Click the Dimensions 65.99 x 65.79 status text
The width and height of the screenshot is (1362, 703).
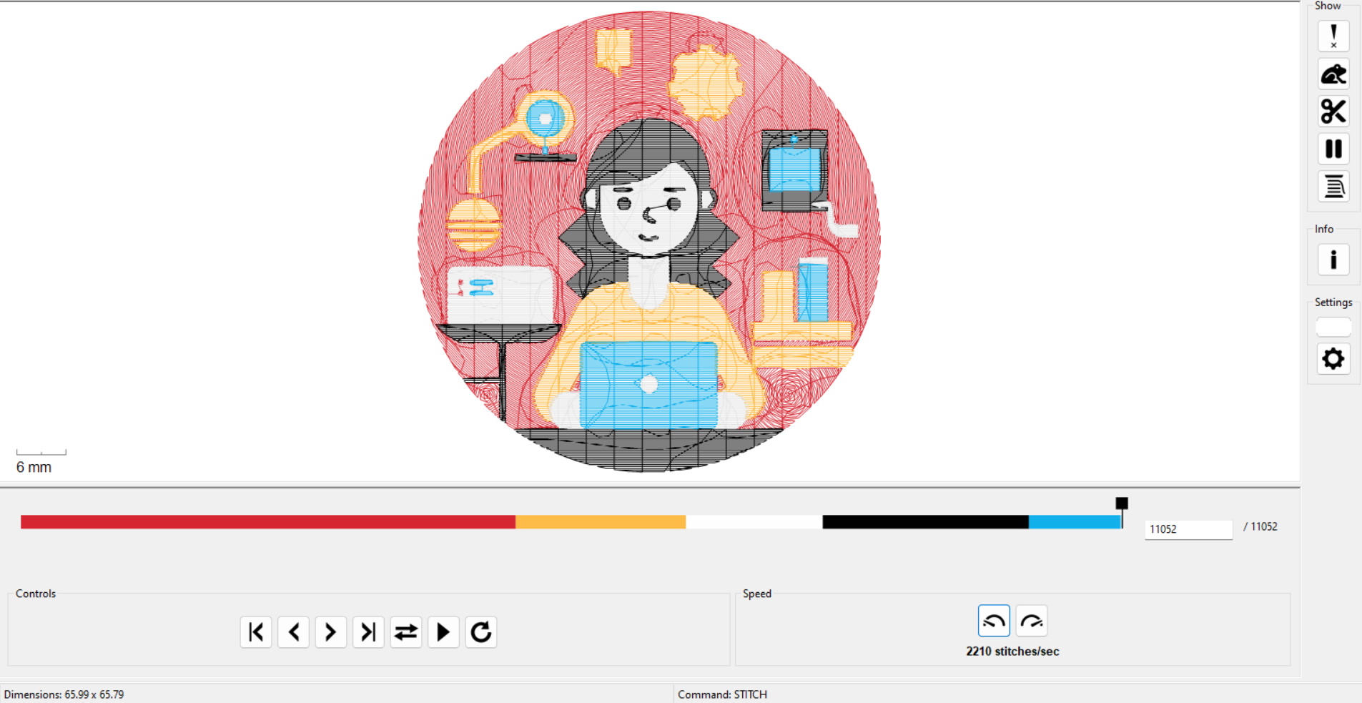(64, 694)
